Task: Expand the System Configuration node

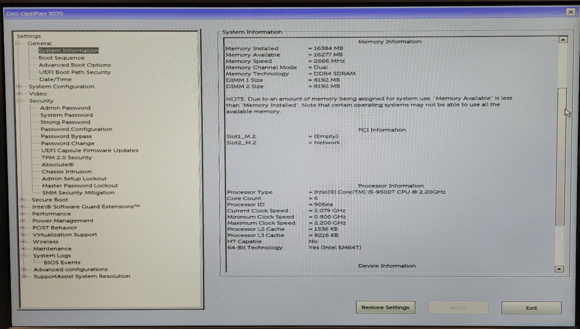Action: pyautogui.click(x=19, y=87)
